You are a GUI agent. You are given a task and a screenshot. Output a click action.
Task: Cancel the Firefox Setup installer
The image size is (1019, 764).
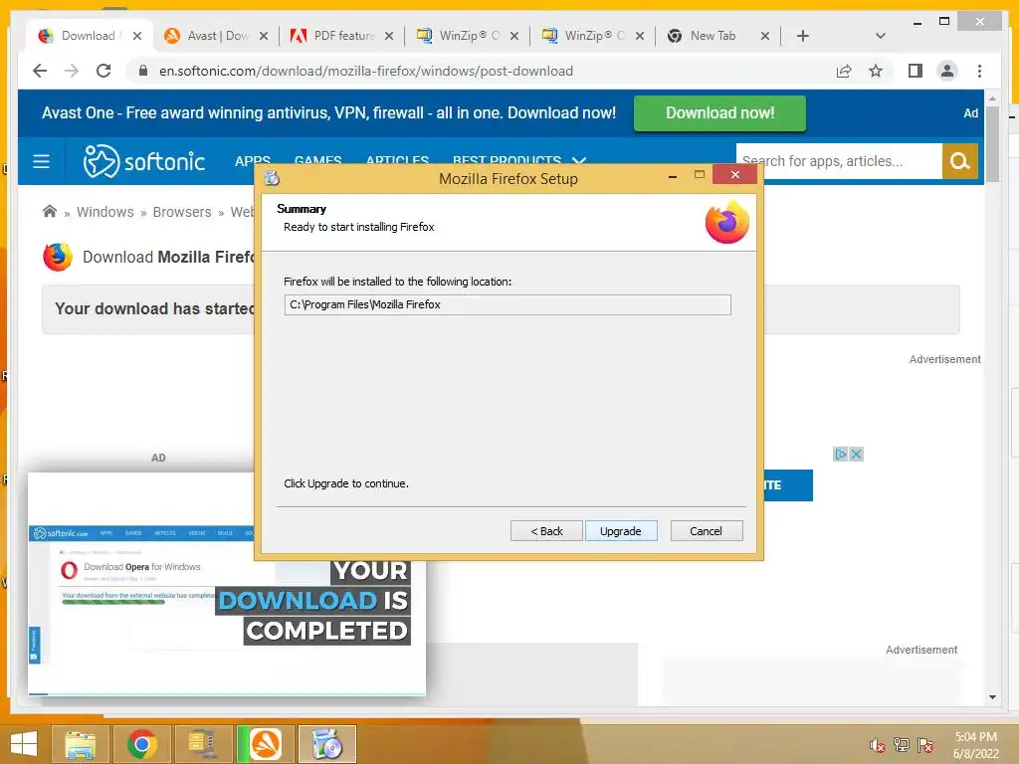[x=706, y=531]
